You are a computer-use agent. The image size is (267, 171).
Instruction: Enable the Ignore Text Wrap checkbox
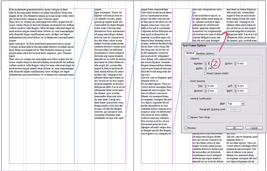(x=189, y=117)
